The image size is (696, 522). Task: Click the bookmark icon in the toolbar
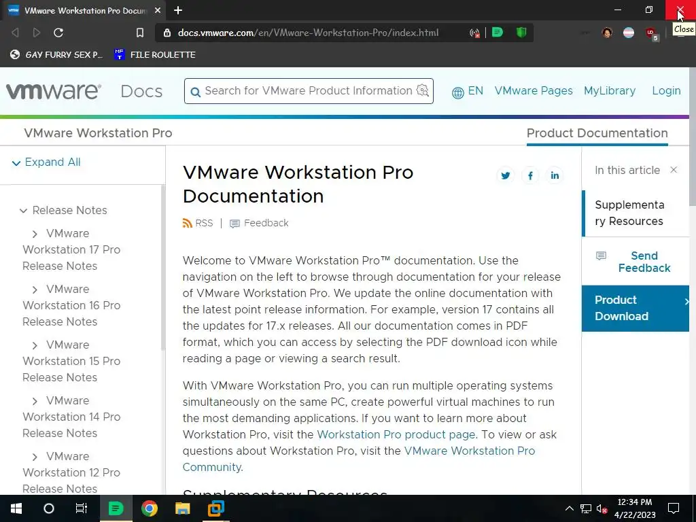[140, 33]
